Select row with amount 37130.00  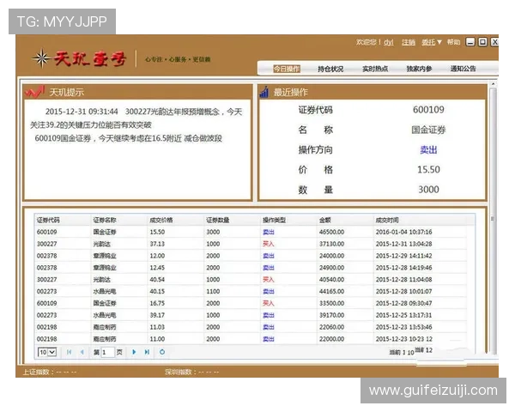click(x=251, y=244)
